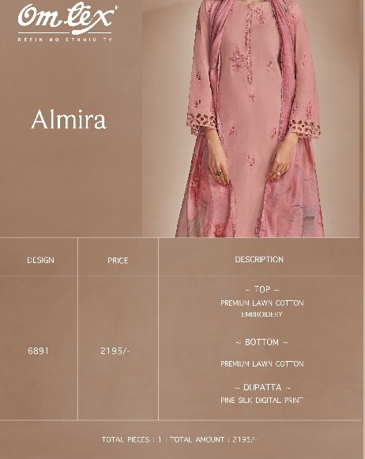Click the green ring on model's hand
365x459 pixels.
[218, 174]
